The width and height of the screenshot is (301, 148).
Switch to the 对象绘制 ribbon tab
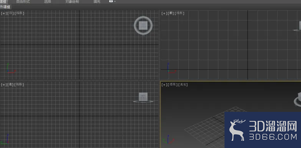tap(72, 2)
